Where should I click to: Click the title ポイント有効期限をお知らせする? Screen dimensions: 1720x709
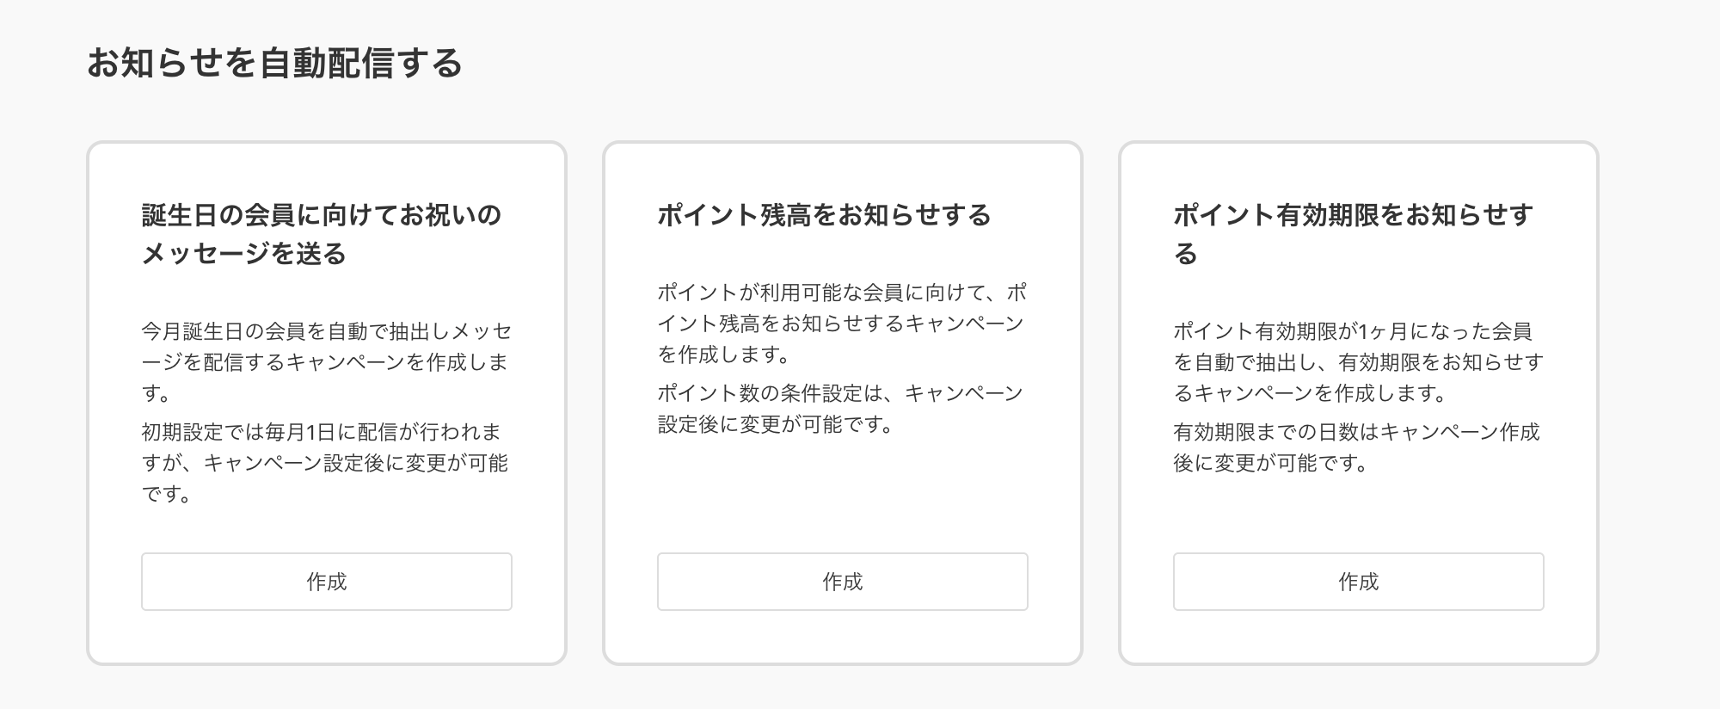click(1357, 232)
